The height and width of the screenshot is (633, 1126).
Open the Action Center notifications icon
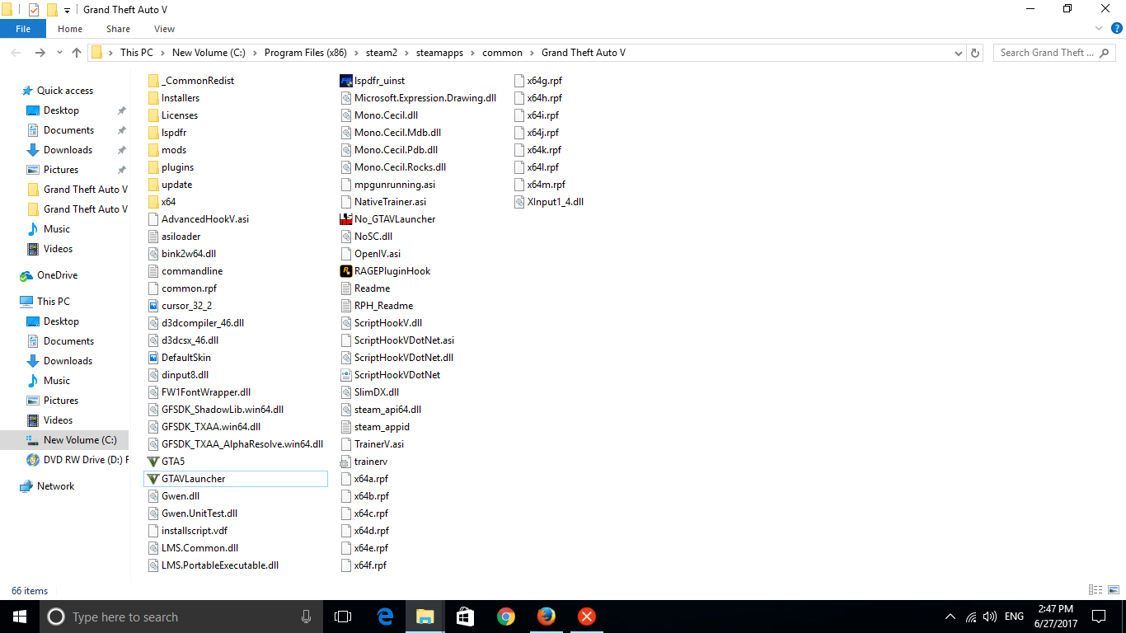click(1099, 617)
